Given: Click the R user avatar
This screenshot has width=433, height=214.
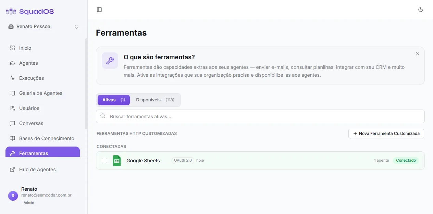Looking at the screenshot, I should click(13, 196).
